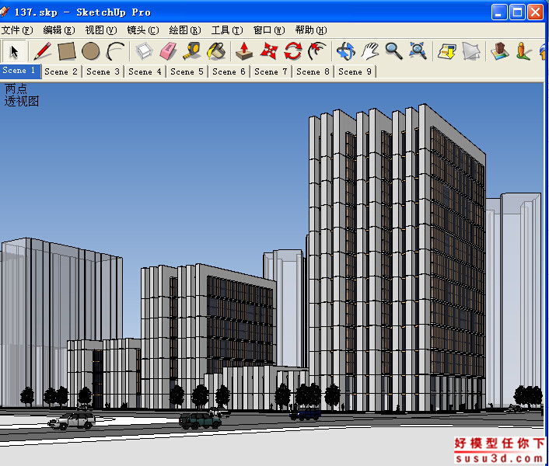Image resolution: width=549 pixels, height=466 pixels.
Task: Click the Zoom Extents icon
Action: click(x=418, y=51)
